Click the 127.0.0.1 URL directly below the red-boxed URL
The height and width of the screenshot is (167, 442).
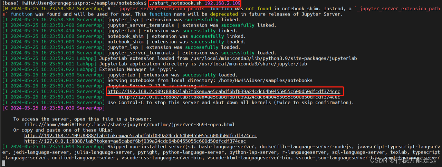pos(229,97)
